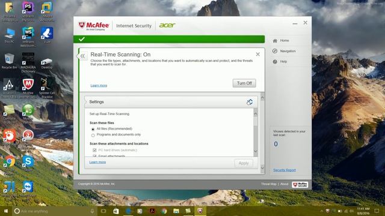This screenshot has height=216, width=385.
Task: Click the back double-chevron icon beside Real-Time Scanning
Action: tap(82, 56)
